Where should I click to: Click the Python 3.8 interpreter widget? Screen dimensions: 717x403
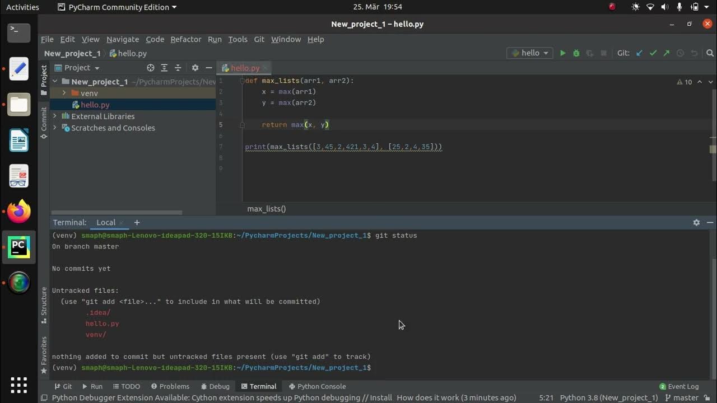pyautogui.click(x=609, y=397)
